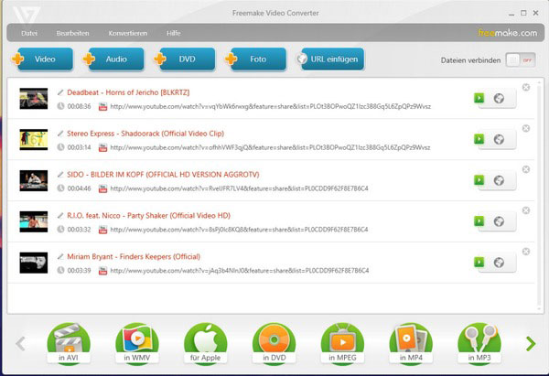
Task: Click the title SIDO - BILDER IM KOPF
Action: pyautogui.click(x=163, y=175)
